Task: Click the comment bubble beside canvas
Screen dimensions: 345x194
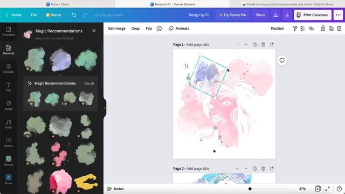Action: pyautogui.click(x=282, y=60)
